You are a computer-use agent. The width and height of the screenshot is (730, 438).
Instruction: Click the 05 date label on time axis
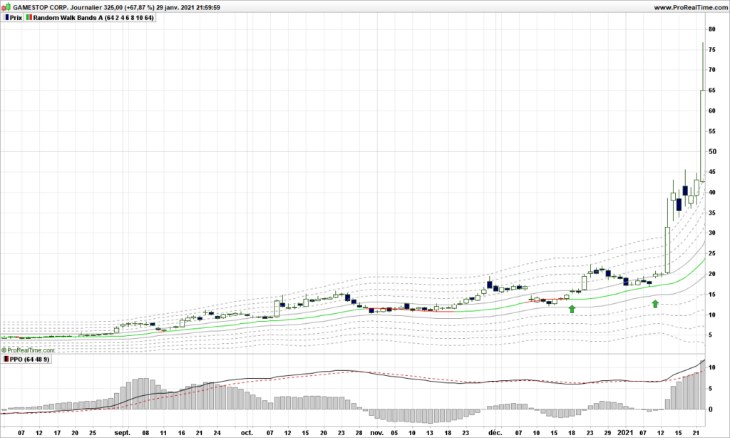pos(394,433)
